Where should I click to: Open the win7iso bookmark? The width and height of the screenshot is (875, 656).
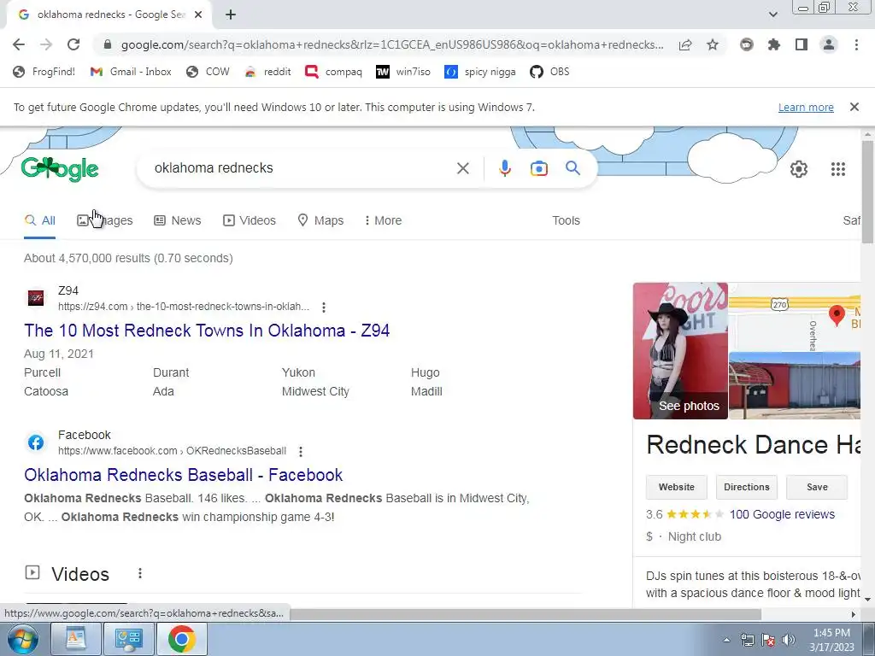[x=403, y=72]
